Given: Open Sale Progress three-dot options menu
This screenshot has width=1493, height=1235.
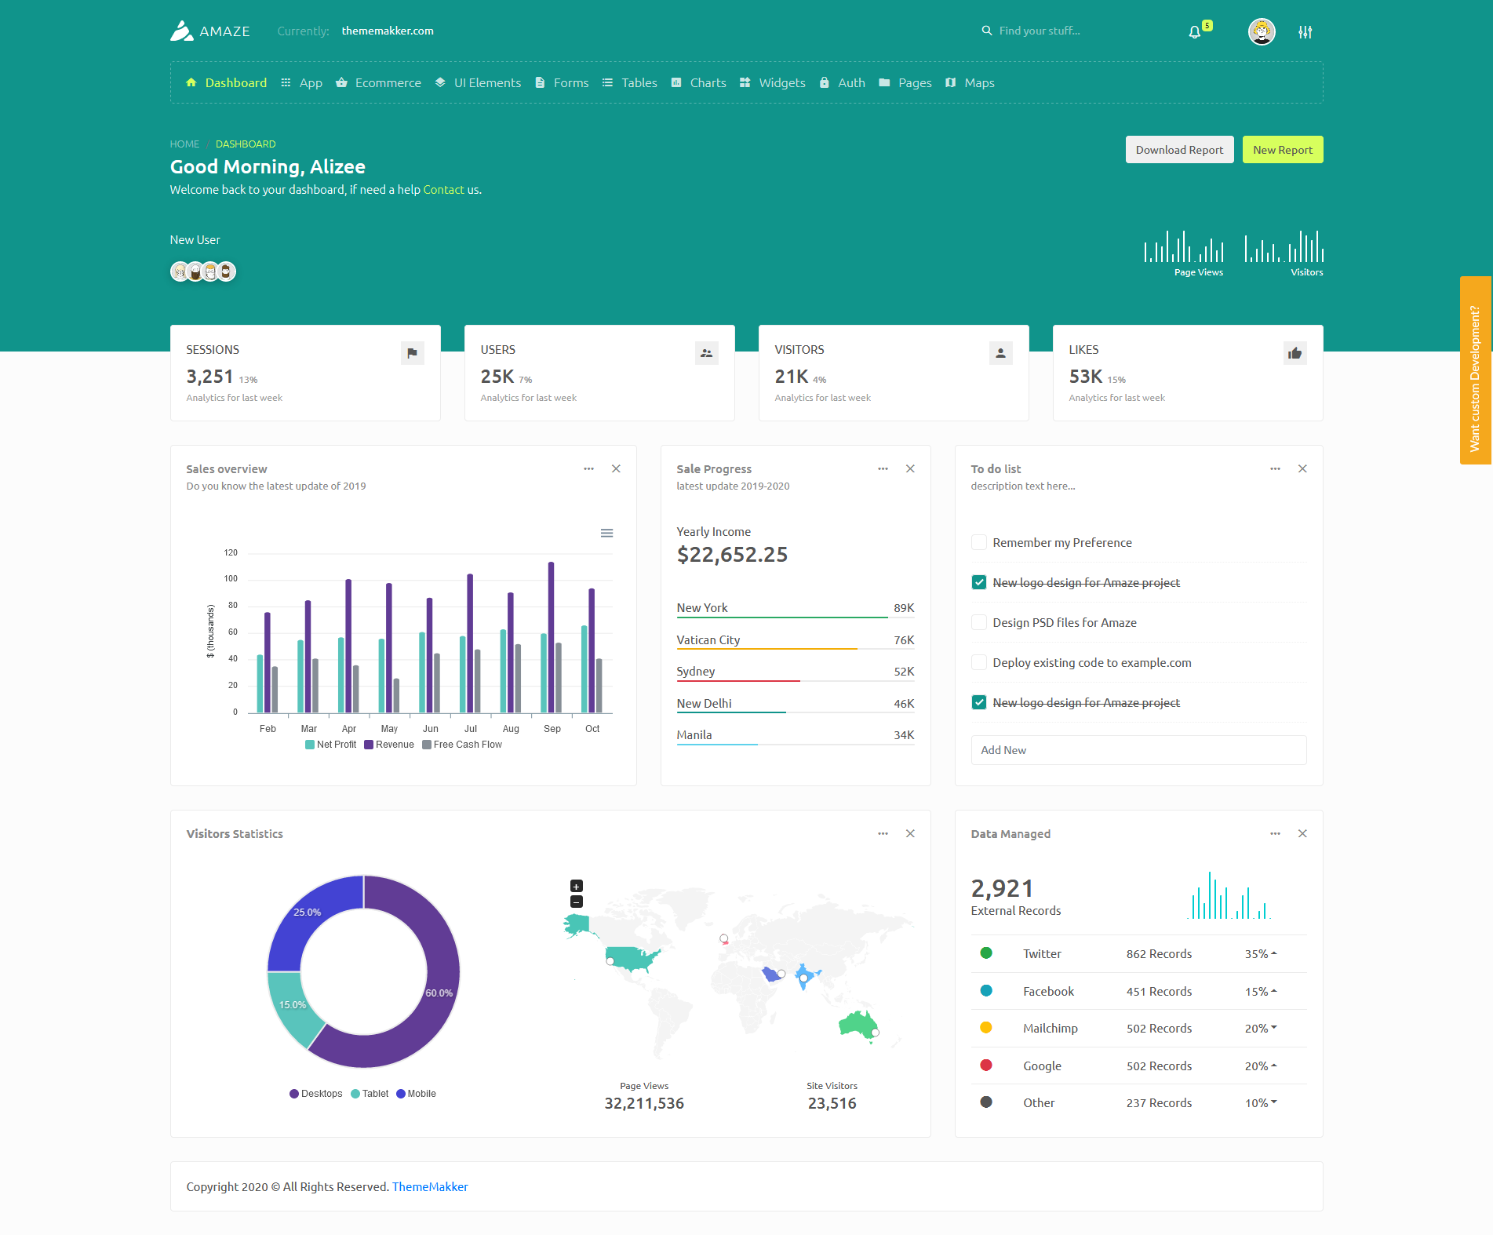Looking at the screenshot, I should tap(883, 468).
